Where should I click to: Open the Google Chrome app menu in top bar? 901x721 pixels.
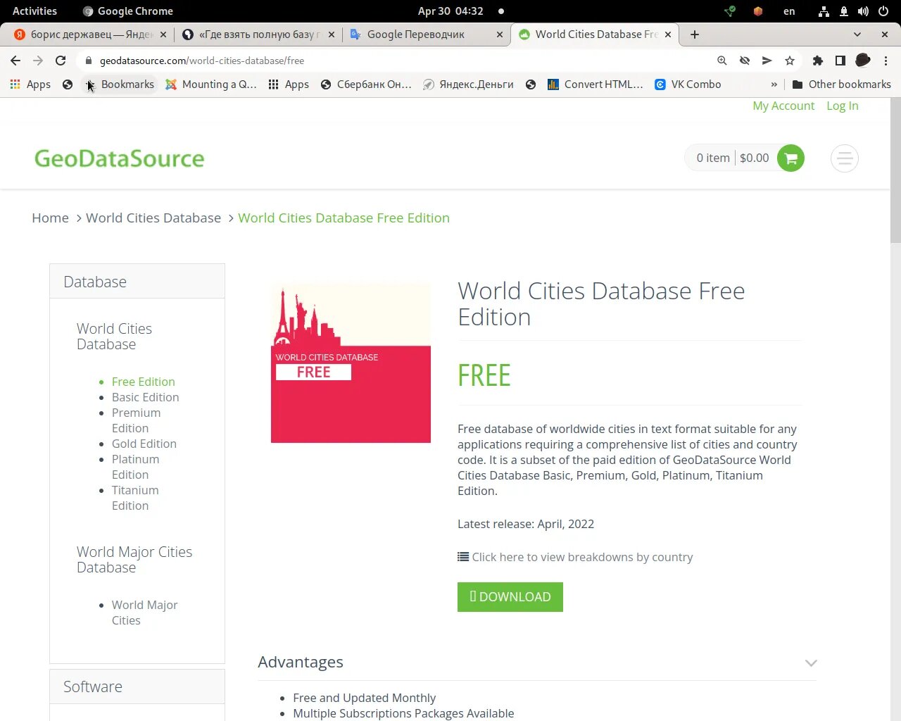tap(128, 11)
